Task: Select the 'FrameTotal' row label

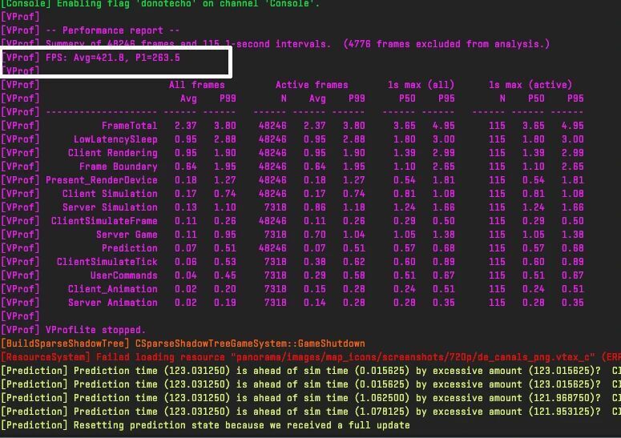Action: 130,126
